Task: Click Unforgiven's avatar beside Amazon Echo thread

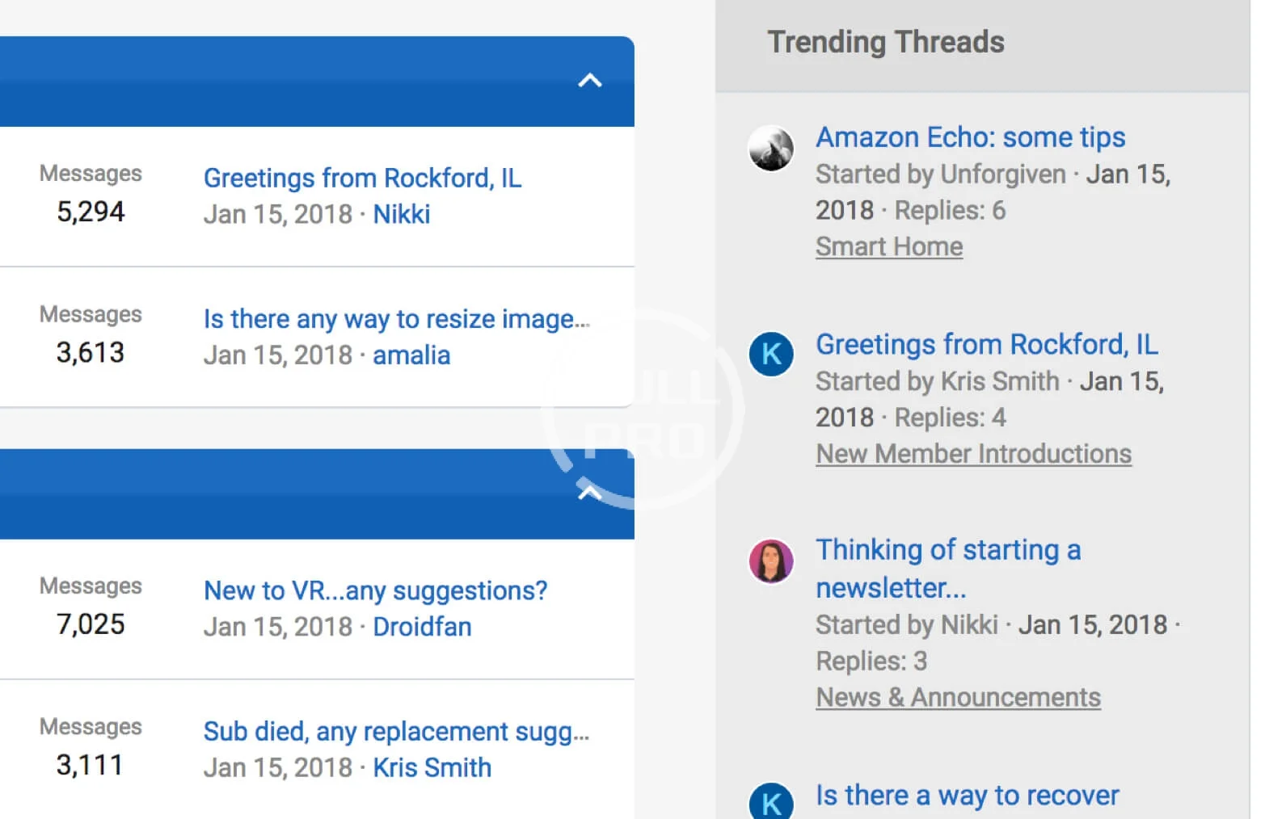Action: 770,149
